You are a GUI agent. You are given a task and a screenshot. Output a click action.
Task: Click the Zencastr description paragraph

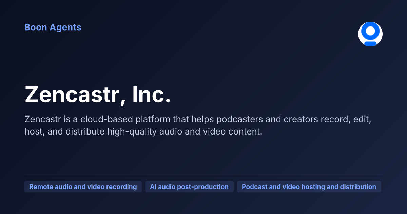(198, 125)
